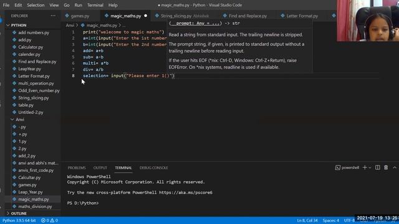The image size is (399, 224).
Task: Open Calcultar.py in Anvi folder
Action: pos(29,177)
